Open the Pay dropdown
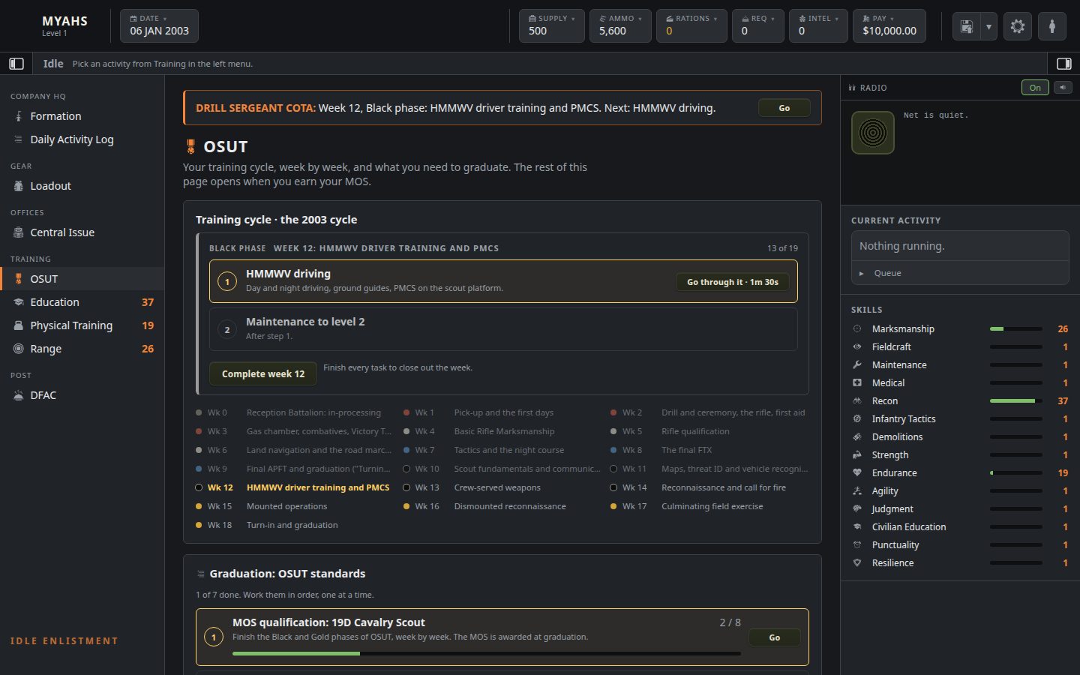This screenshot has height=675, width=1080. click(889, 25)
